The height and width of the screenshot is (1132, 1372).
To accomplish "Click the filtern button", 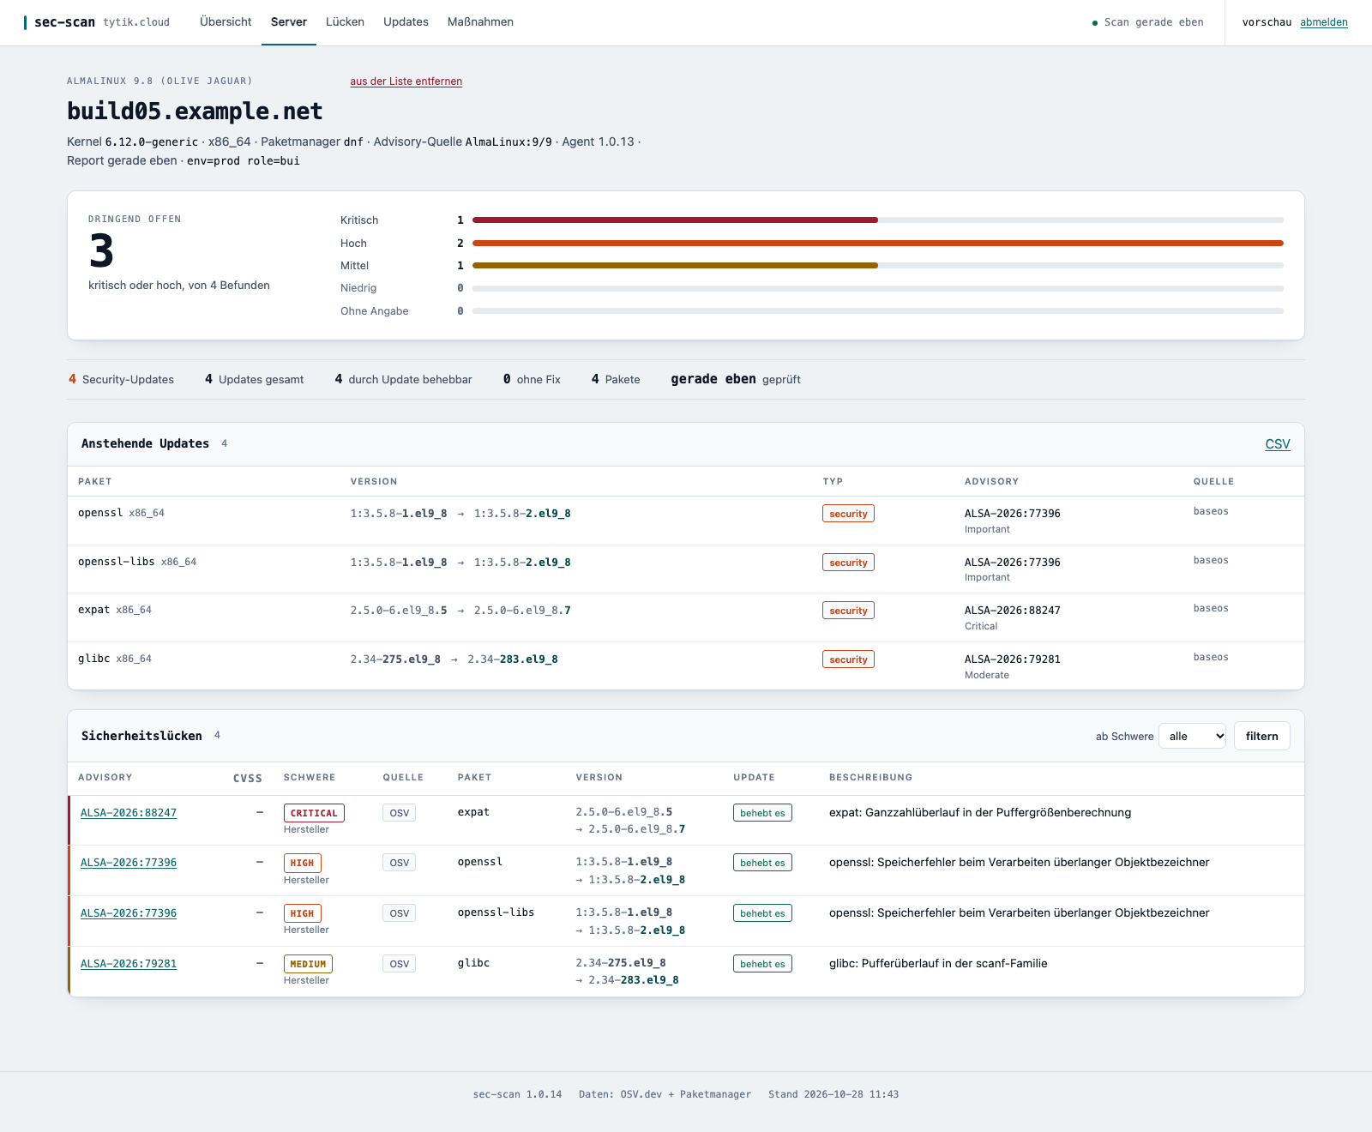I will point(1261,736).
